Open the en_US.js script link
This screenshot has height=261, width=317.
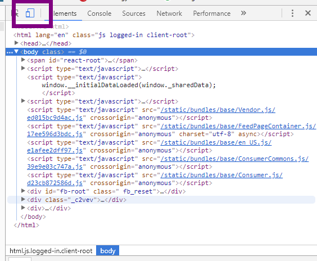[x=216, y=142]
